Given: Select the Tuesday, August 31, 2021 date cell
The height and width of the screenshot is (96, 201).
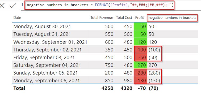Looking at the screenshot, I should (x=42, y=34).
